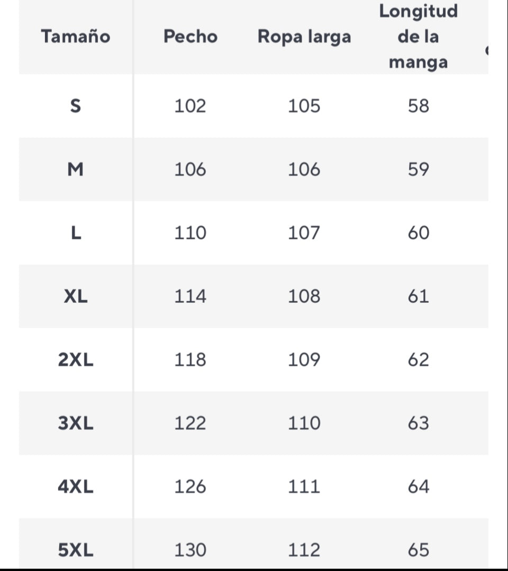
Task: Click sleeve length value 60 for size L
Action: point(418,233)
